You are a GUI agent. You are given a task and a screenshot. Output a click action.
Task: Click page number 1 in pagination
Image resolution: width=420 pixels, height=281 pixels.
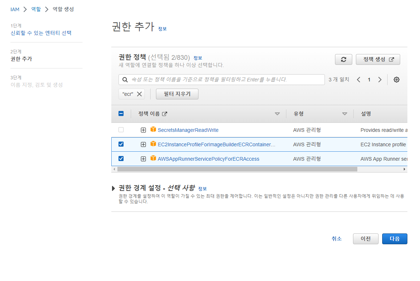pyautogui.click(x=369, y=80)
